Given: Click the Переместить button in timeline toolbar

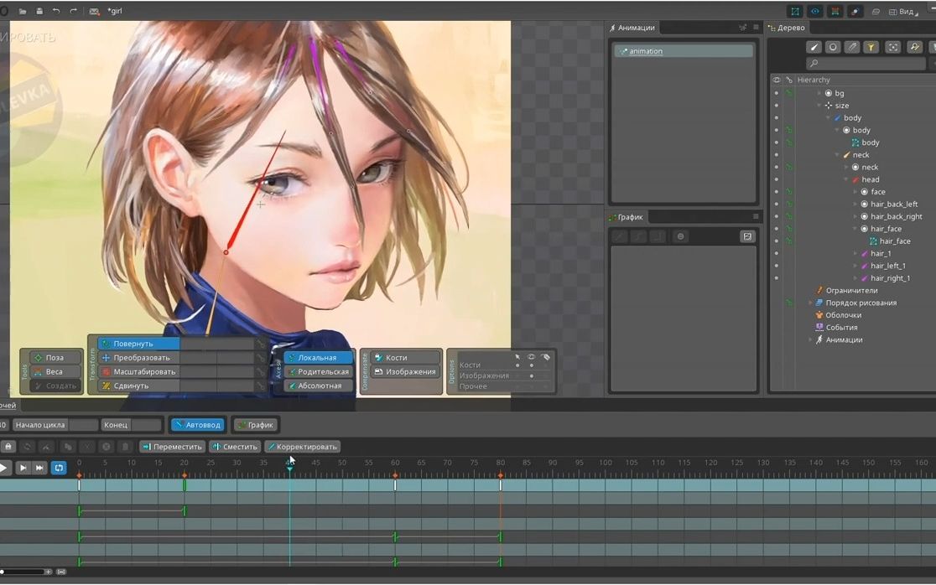Looking at the screenshot, I should pyautogui.click(x=172, y=447).
